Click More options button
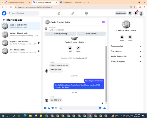The height and width of the screenshot is (118, 147). [91, 34]
